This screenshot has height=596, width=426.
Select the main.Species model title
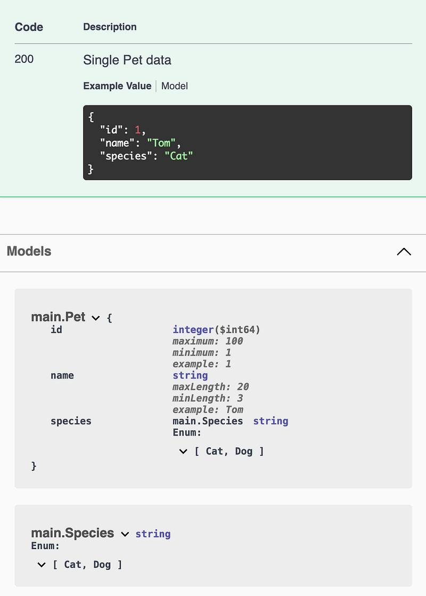click(x=72, y=534)
